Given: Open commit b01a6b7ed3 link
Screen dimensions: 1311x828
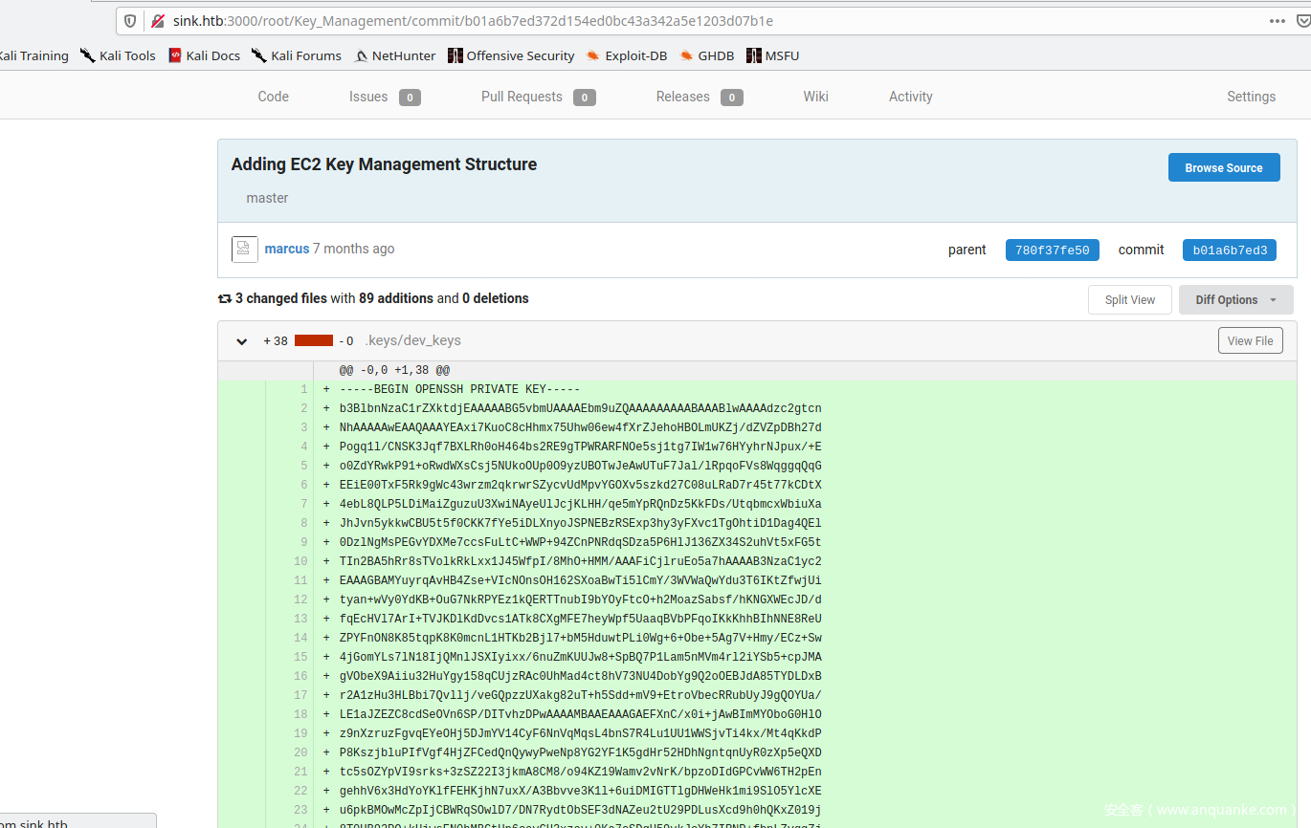Looking at the screenshot, I should tap(1231, 251).
